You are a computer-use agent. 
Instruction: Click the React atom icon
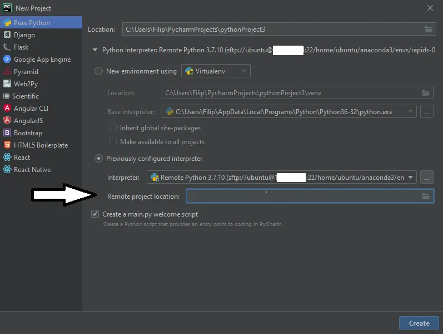(7, 157)
